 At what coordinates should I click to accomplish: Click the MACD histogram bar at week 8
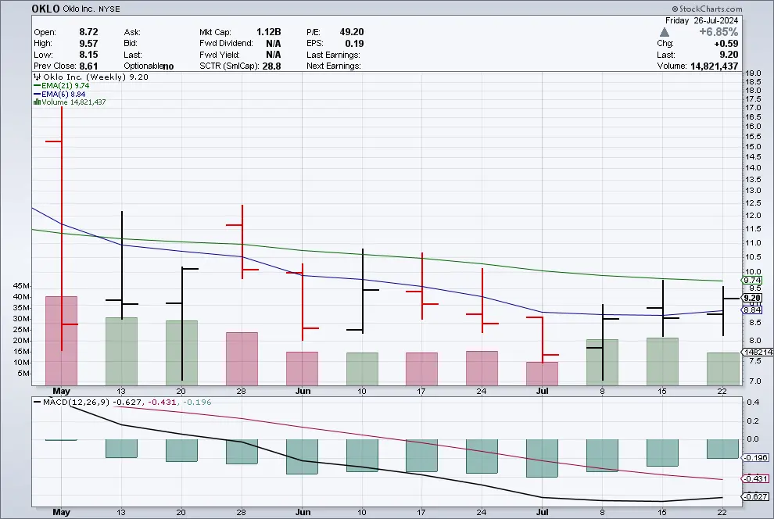point(602,456)
